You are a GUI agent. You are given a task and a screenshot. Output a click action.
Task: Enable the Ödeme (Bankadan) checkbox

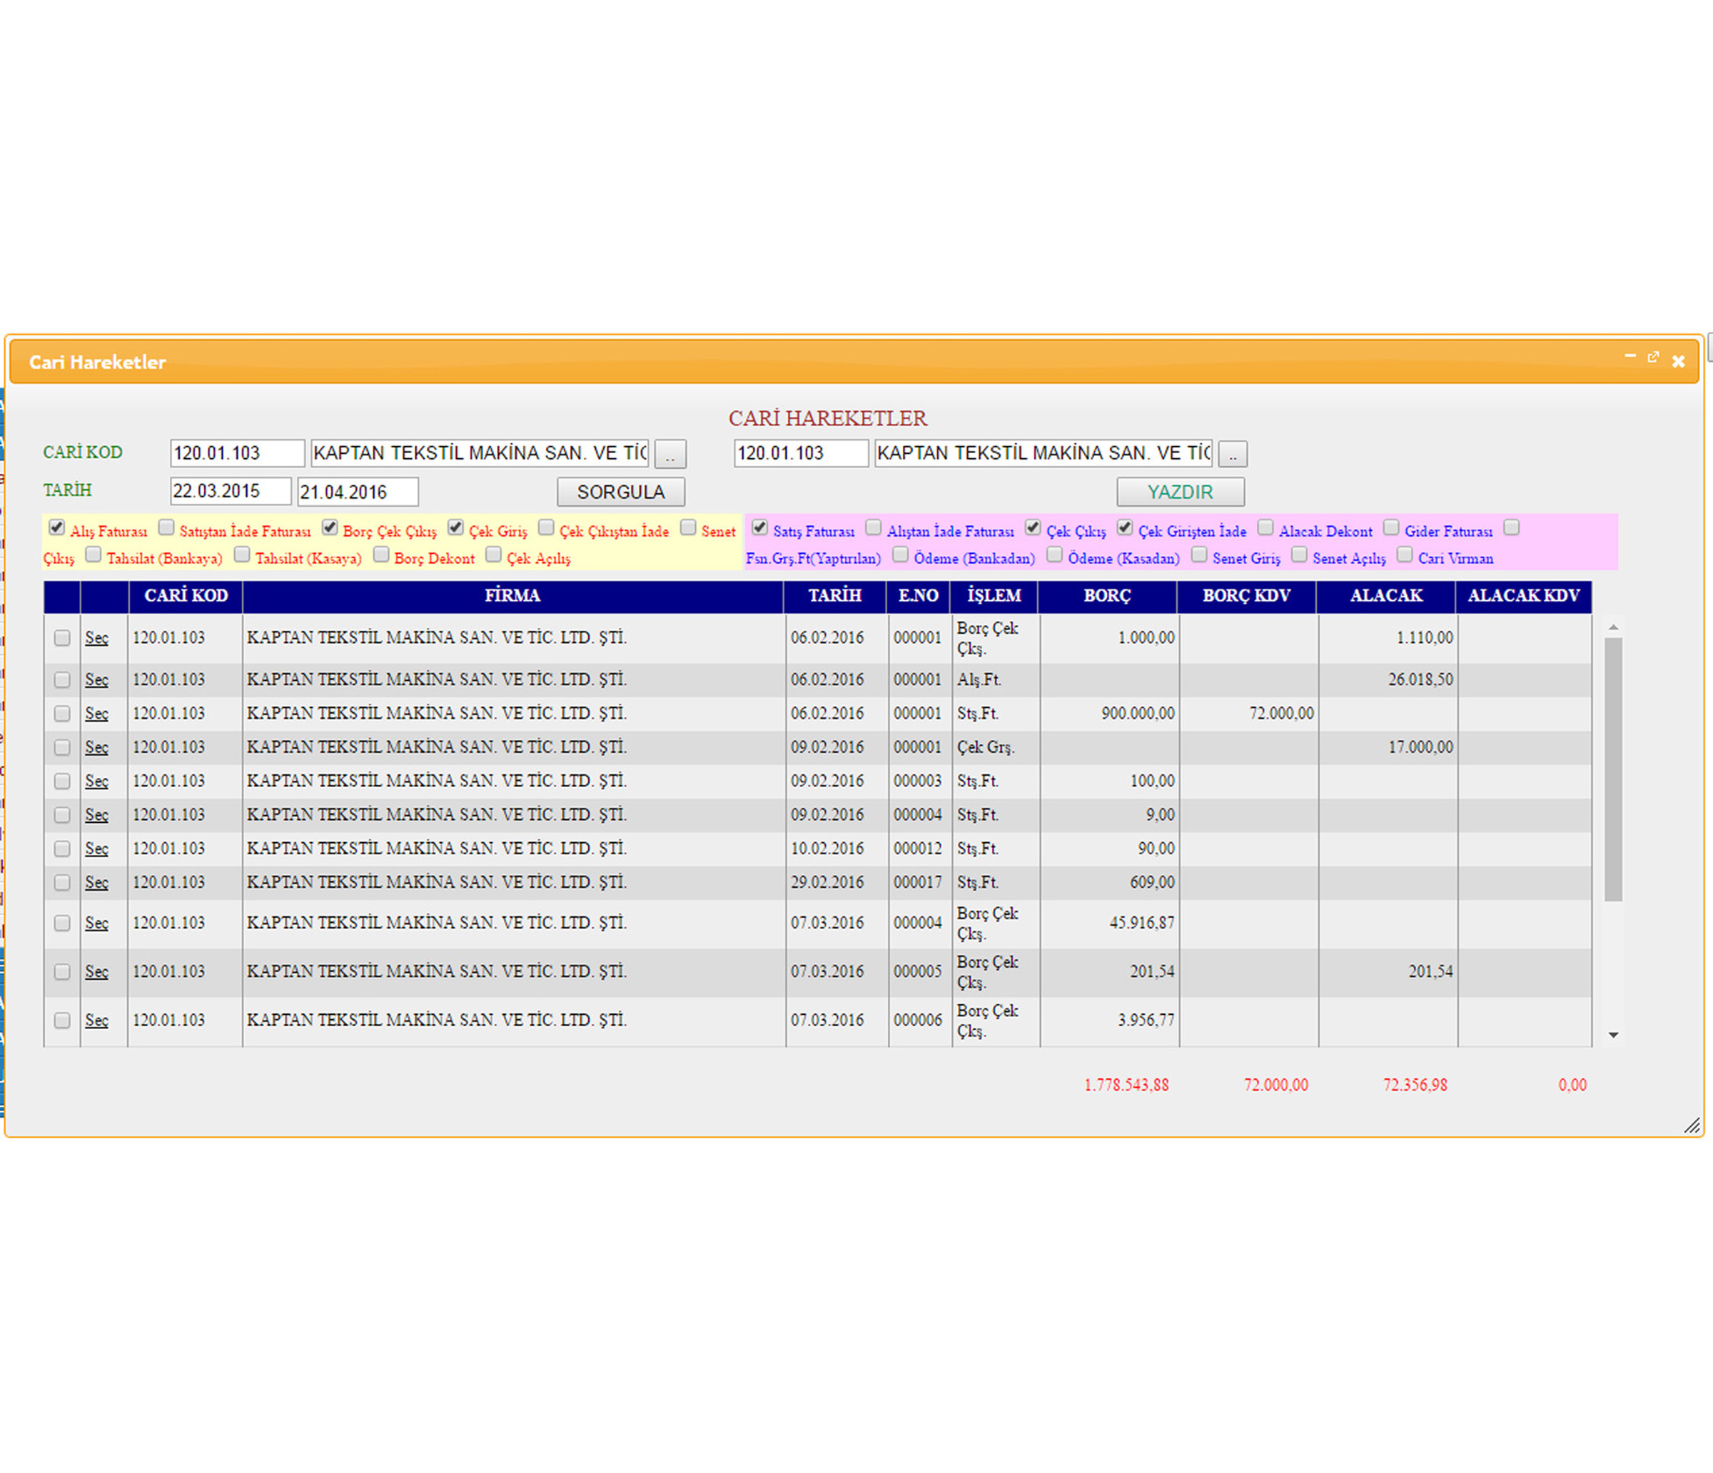coord(900,554)
